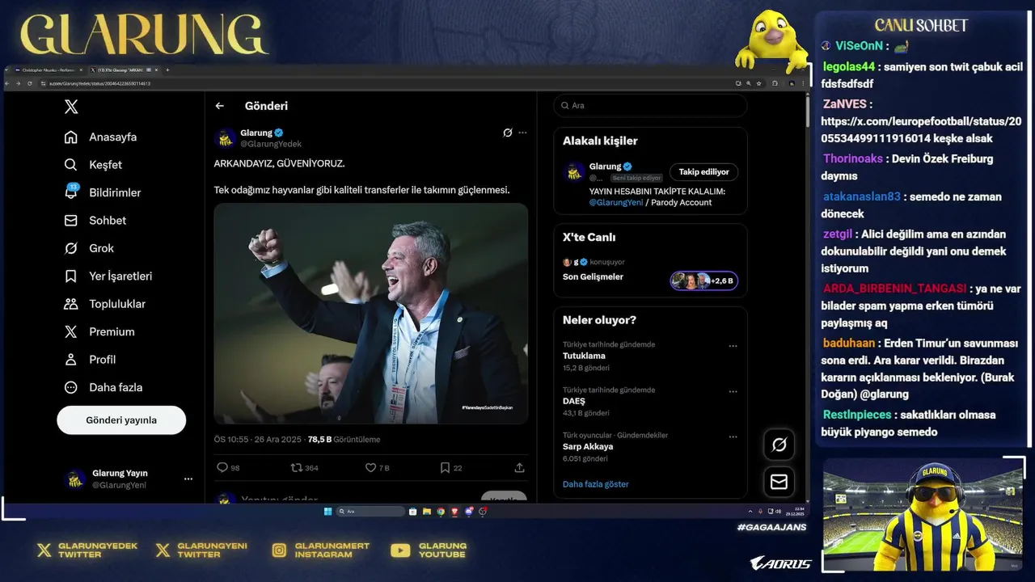The image size is (1035, 582).
Task: Open options for the Tutuklama trend
Action: pos(733,346)
